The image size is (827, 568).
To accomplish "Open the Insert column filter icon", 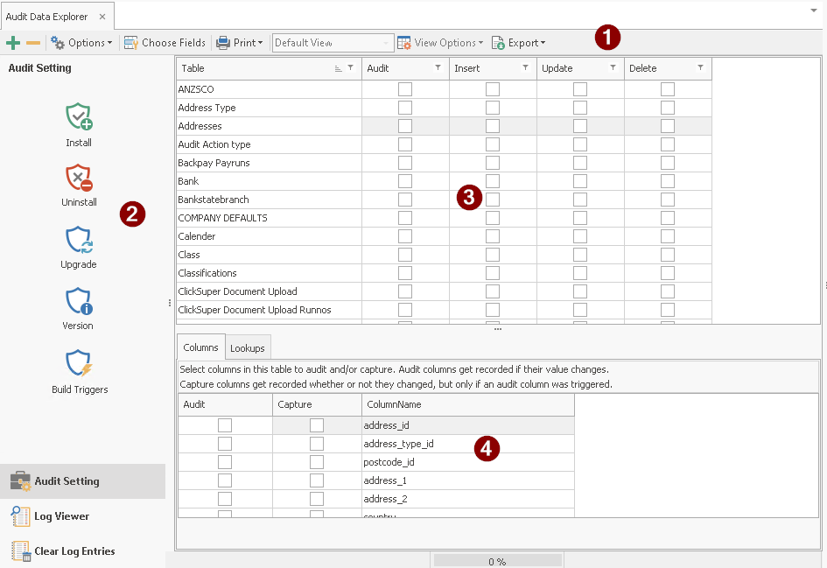I will (x=525, y=67).
